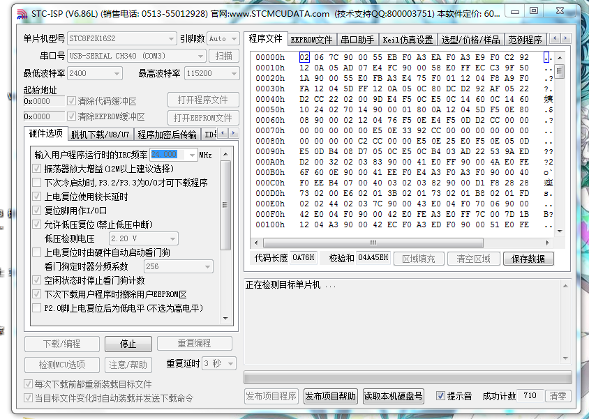Image resolution: width=589 pixels, height=419 pixels.
Task: Click the hex view vertical scrollbar track
Action: coord(560,153)
